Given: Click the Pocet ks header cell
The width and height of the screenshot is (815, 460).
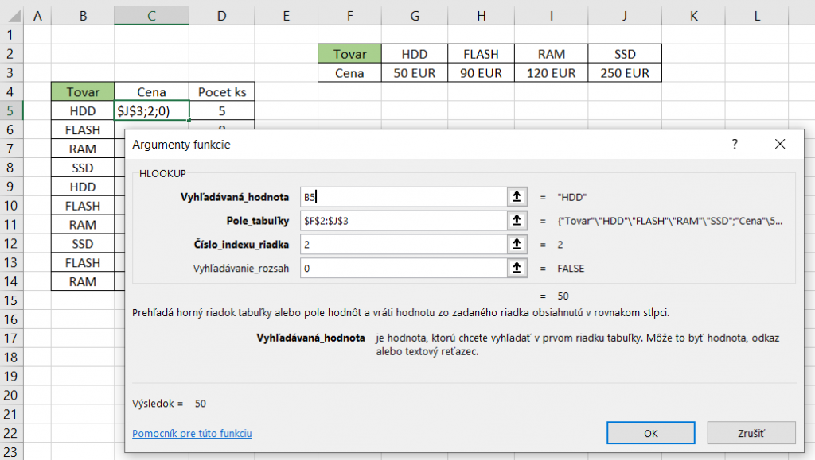Looking at the screenshot, I should (222, 92).
